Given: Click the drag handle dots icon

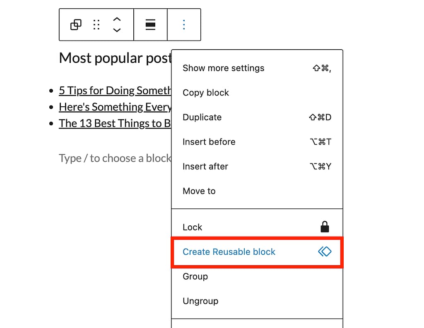Looking at the screenshot, I should [x=96, y=25].
